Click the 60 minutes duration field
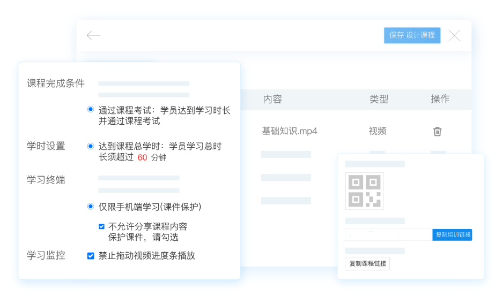 coord(142,157)
